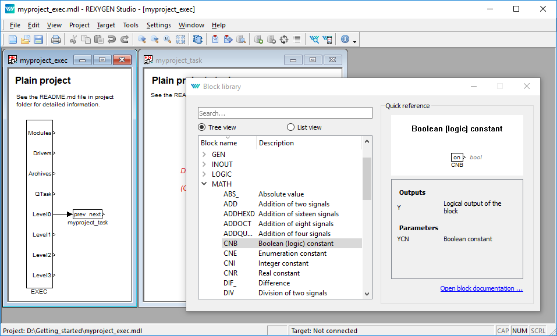Switch to List view radio button

pos(291,127)
